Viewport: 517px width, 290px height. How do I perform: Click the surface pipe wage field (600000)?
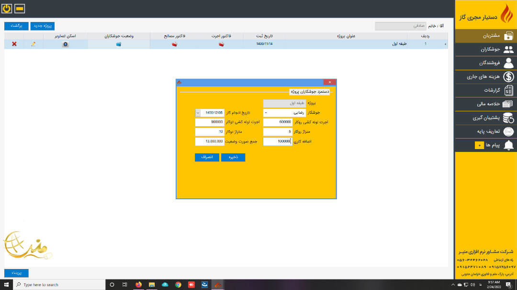pos(278,122)
